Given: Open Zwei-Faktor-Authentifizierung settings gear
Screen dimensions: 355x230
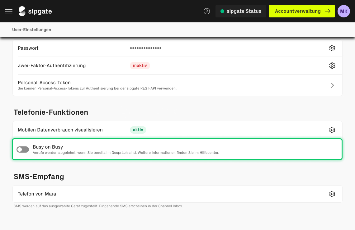Looking at the screenshot, I should tap(332, 66).
